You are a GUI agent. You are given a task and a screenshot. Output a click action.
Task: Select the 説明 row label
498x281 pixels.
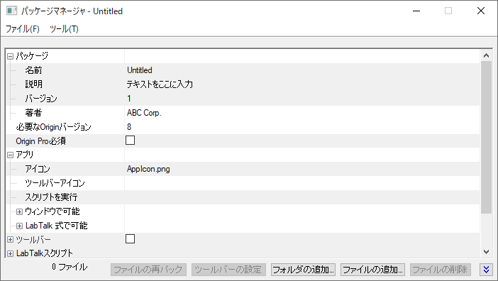(x=33, y=84)
